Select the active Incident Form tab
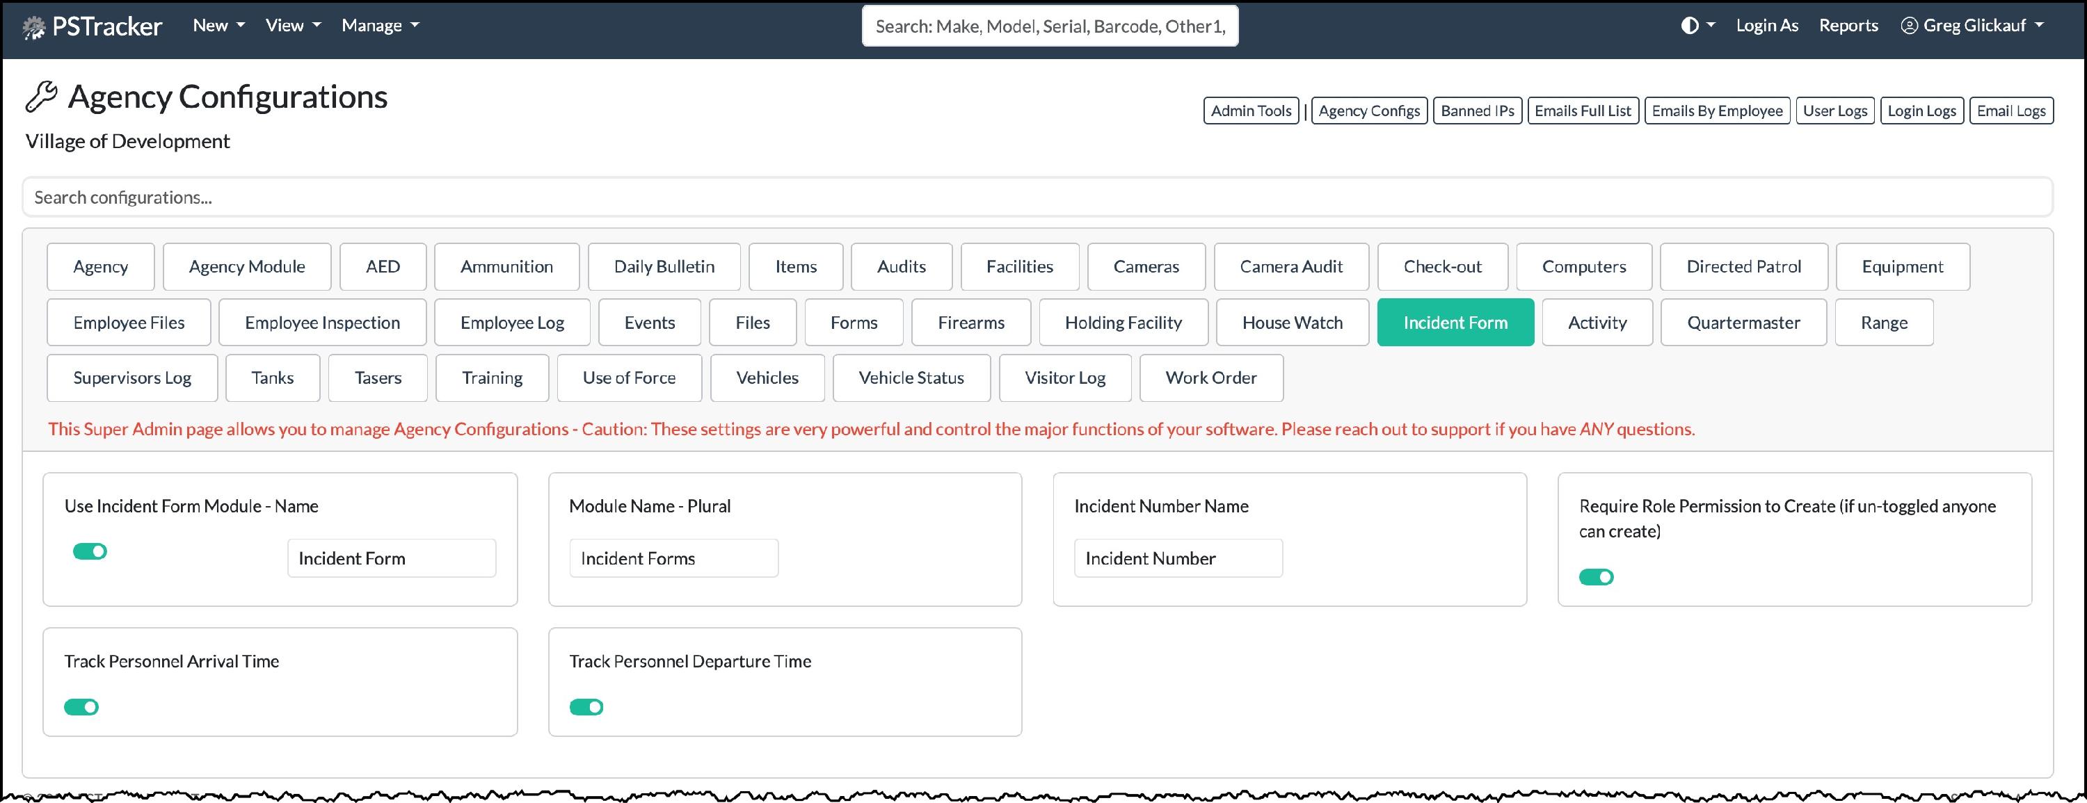Viewport: 2087px width, 803px height. pyautogui.click(x=1456, y=322)
